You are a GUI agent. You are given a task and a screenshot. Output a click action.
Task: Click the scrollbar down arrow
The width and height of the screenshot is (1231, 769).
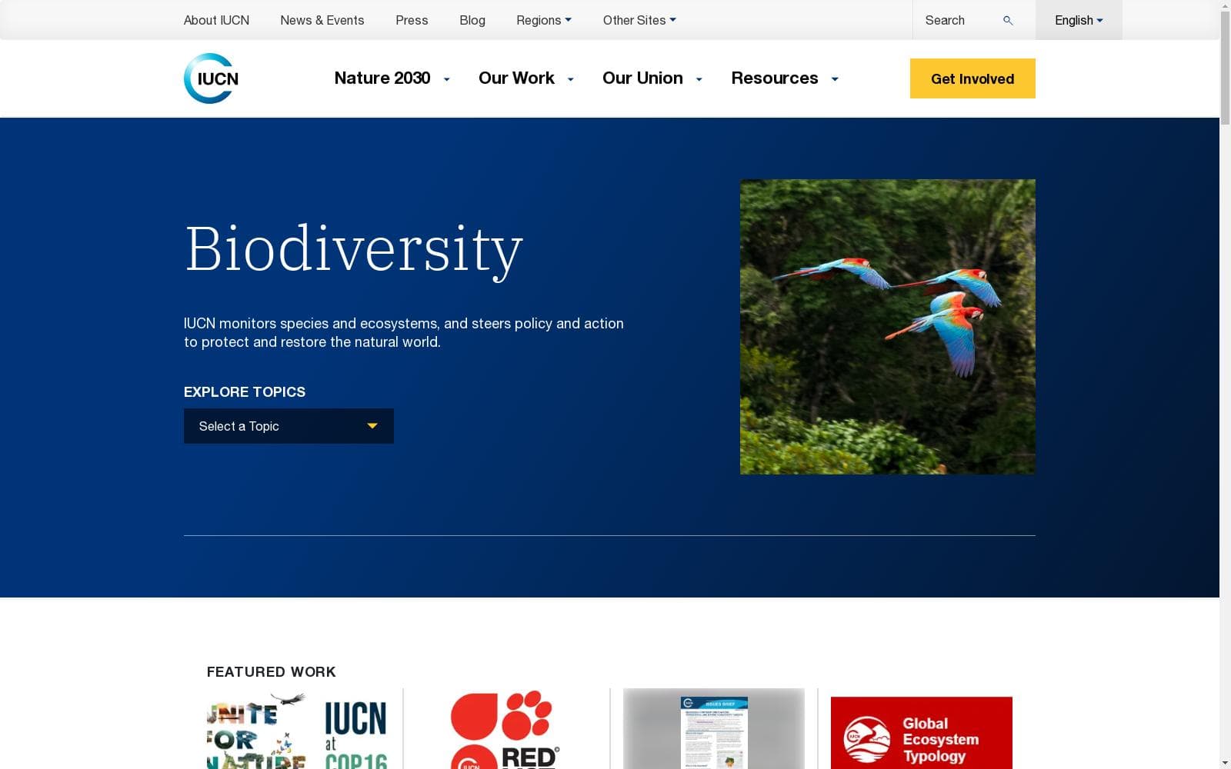coord(1225,763)
